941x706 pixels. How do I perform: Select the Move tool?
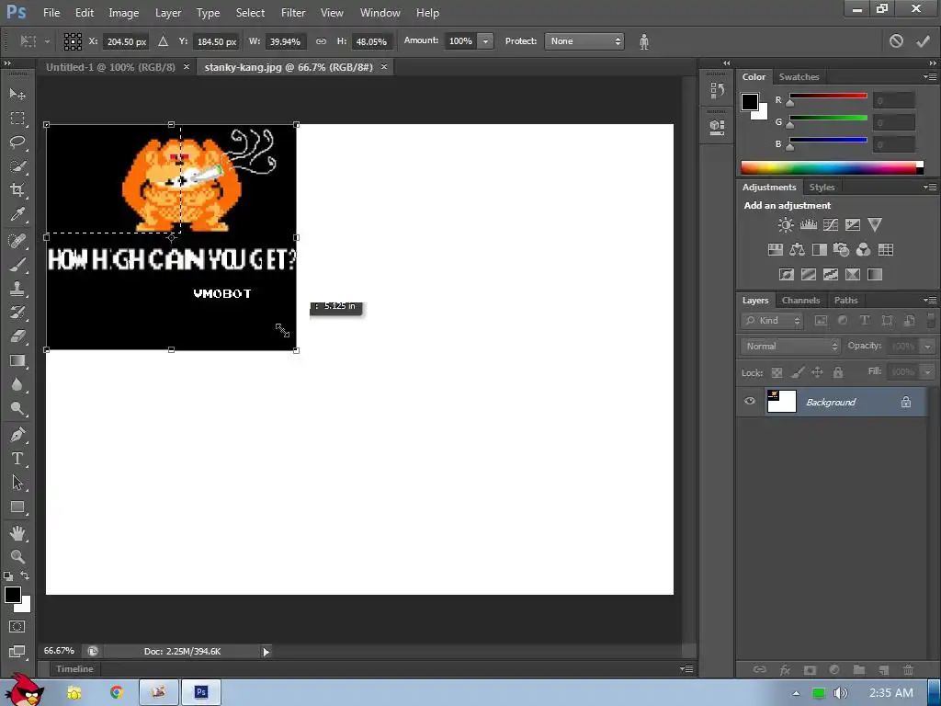coord(17,95)
